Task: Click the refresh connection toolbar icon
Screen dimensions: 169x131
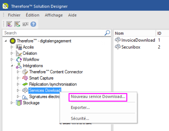Action: [17, 24]
